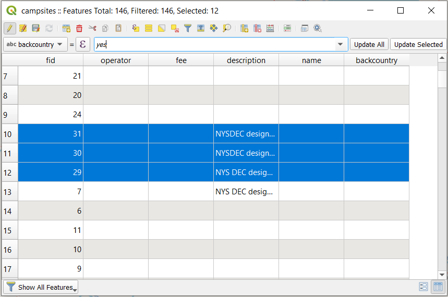Click the vertical scrollbar down arrow

442,275
